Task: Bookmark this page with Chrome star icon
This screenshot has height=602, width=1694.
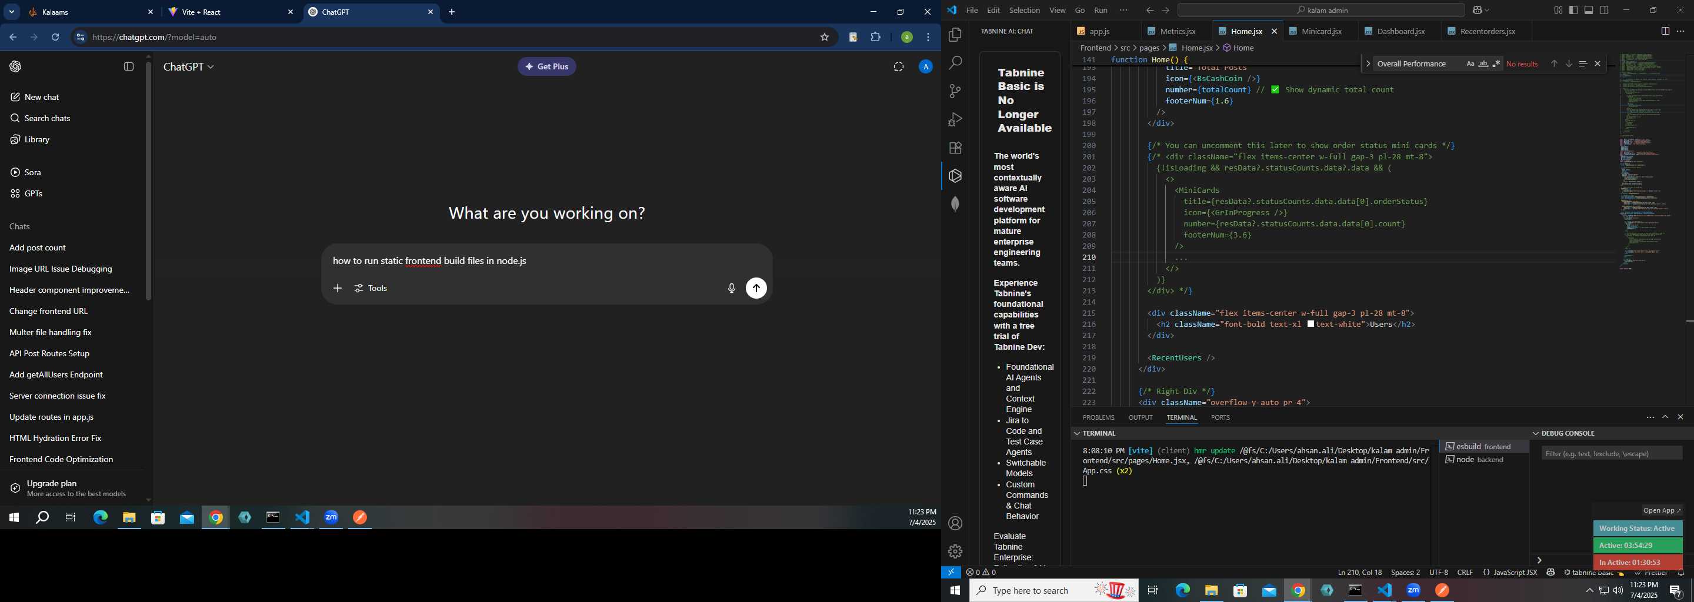Action: (x=824, y=38)
